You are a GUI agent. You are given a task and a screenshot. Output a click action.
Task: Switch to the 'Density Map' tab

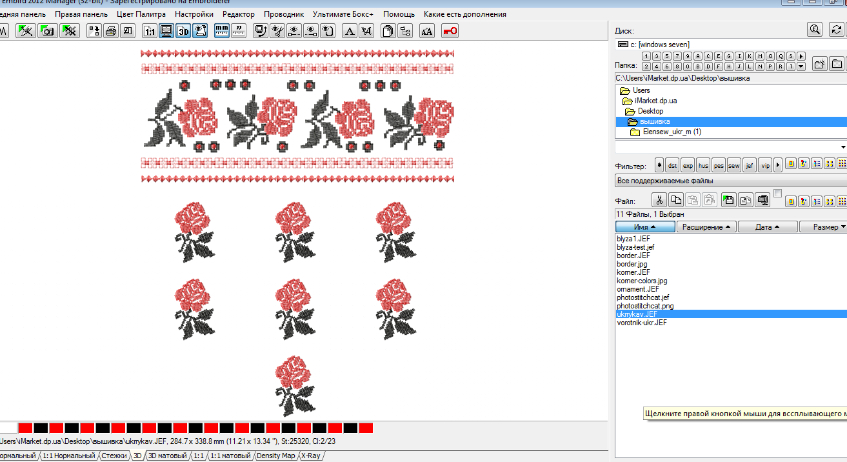[276, 456]
